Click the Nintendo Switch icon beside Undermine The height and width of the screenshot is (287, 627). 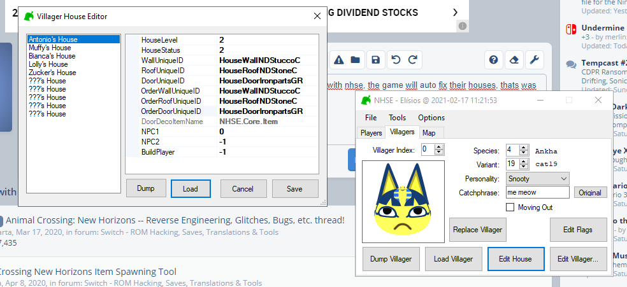[x=571, y=29]
